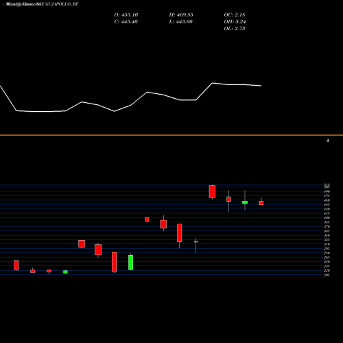Click the 'OL: 2.73' value
343x343 pixels.
coord(235,29)
